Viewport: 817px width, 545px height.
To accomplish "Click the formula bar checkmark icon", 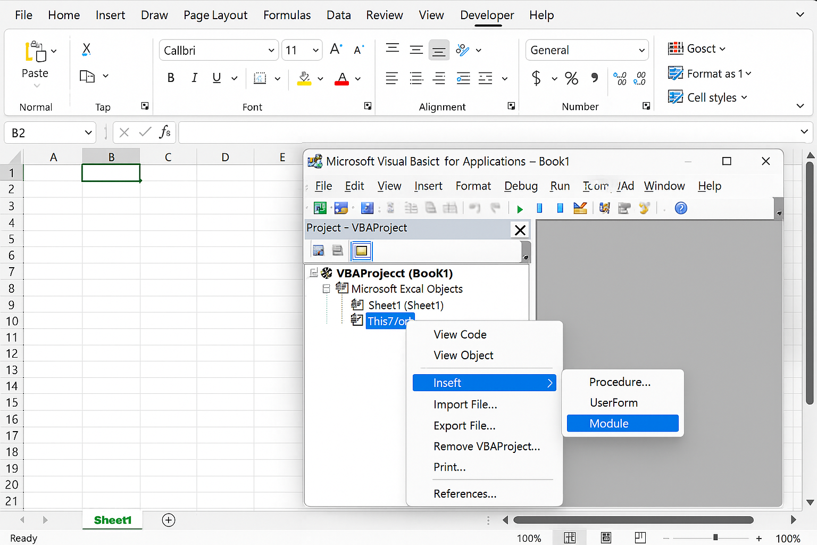I will 145,132.
